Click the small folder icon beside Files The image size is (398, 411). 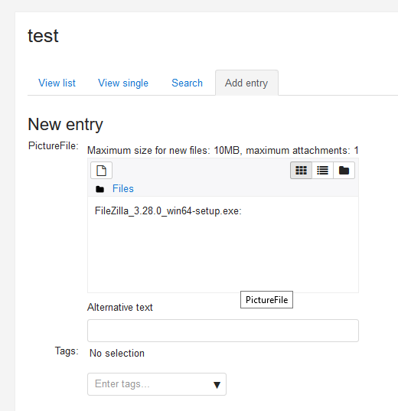tap(100, 189)
